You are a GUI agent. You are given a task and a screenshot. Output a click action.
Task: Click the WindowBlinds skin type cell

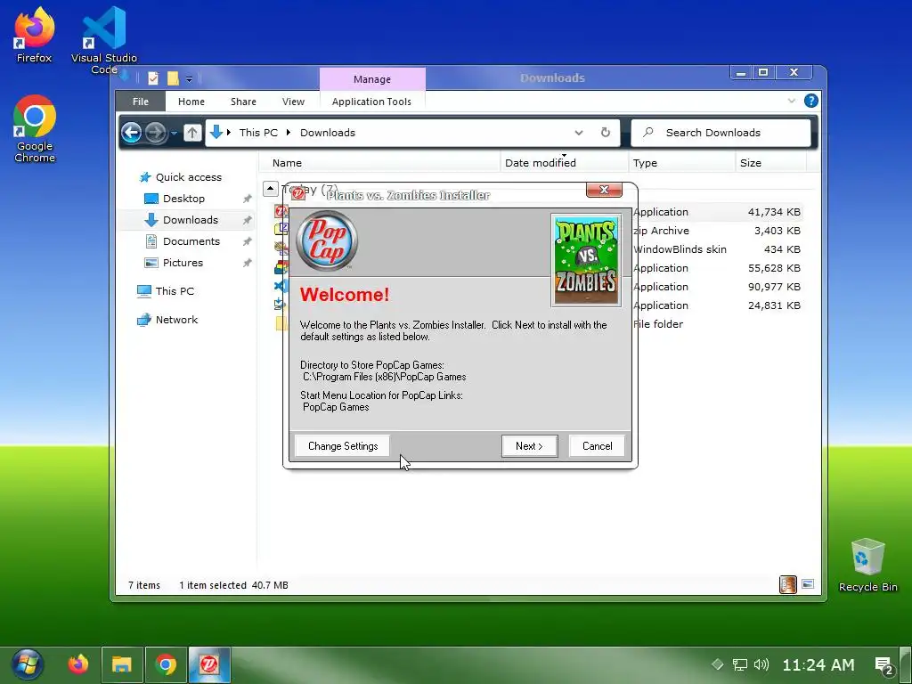tap(680, 249)
